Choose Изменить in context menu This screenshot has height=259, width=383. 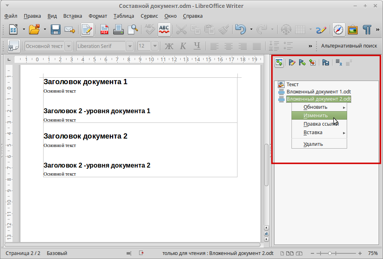[x=319, y=116]
